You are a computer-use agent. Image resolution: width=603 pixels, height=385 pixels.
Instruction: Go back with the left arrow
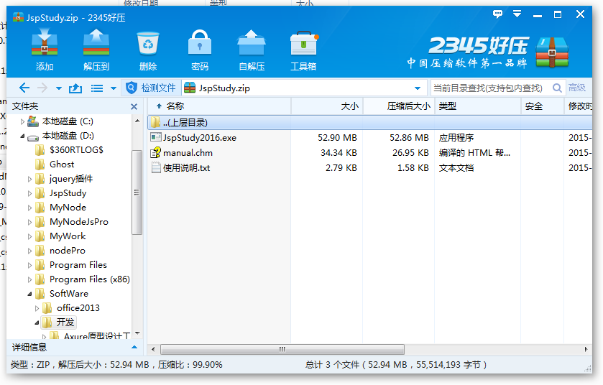click(24, 88)
